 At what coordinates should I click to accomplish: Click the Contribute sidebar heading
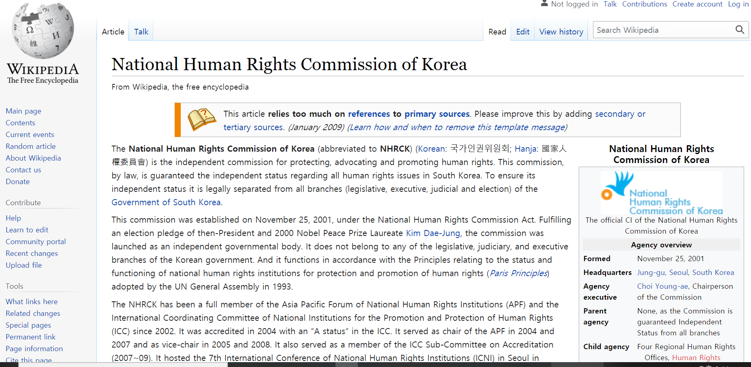point(23,203)
